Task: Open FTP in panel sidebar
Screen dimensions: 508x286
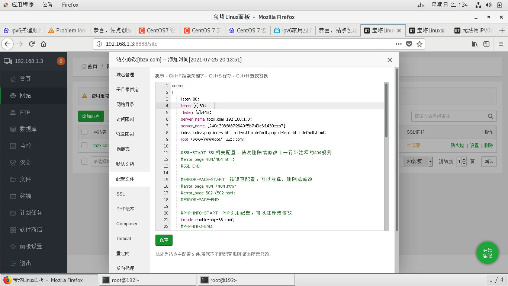Action: pos(33,112)
